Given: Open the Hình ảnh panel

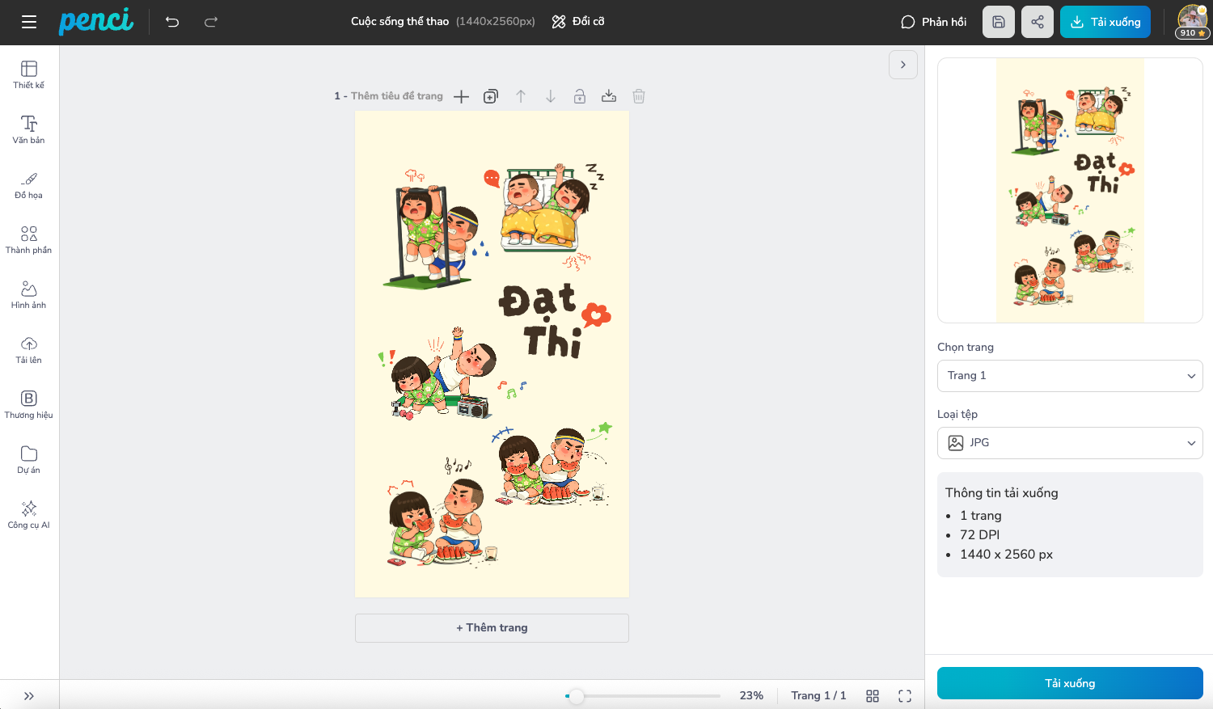Looking at the screenshot, I should [x=28, y=294].
